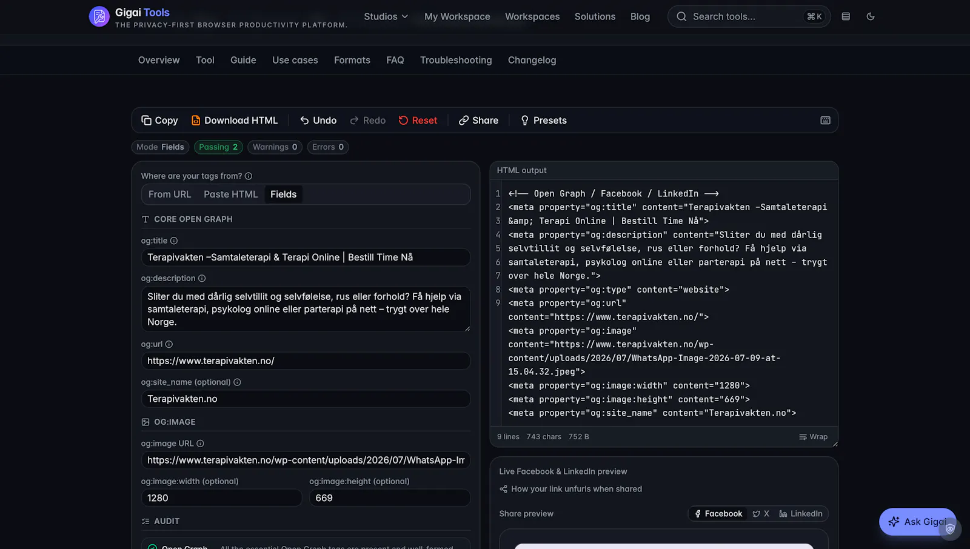This screenshot has height=549, width=970.
Task: Jump to the Tool section
Action: tap(205, 60)
